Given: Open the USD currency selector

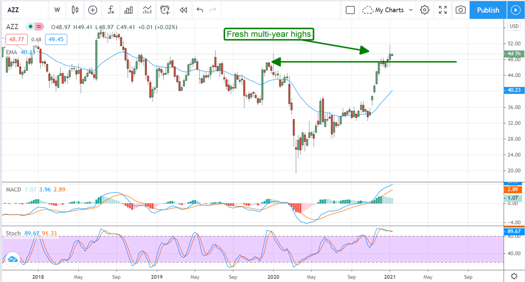Looking at the screenshot, I should click(x=514, y=27).
